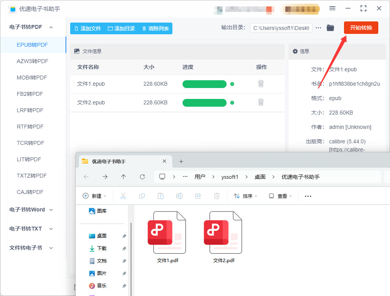Image resolution: width=390 pixels, height=296 pixels.
Task: Open Explorer's more options ellipsis
Action: [x=308, y=196]
